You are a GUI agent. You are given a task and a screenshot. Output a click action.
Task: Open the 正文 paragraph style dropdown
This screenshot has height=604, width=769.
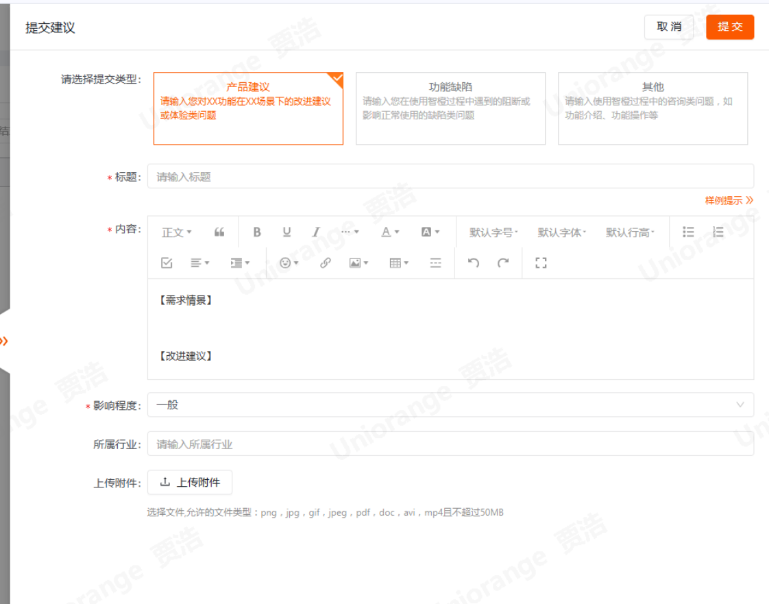pos(177,232)
